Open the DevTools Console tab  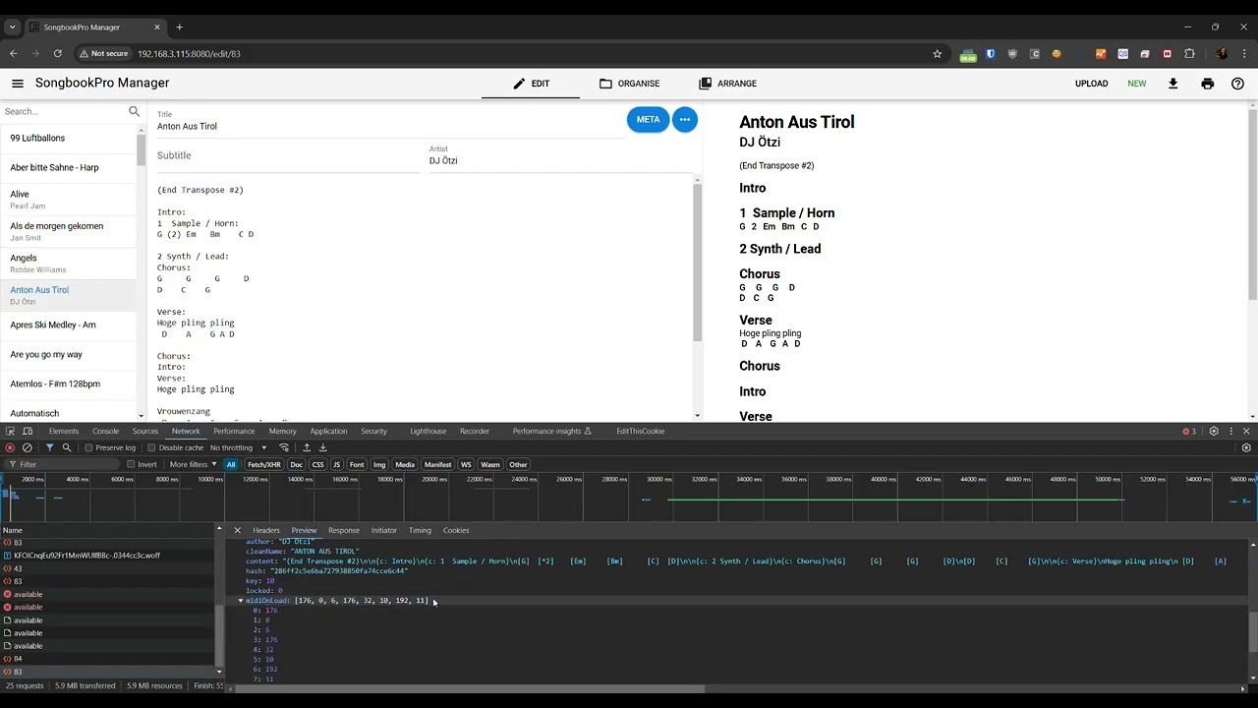pyautogui.click(x=105, y=431)
